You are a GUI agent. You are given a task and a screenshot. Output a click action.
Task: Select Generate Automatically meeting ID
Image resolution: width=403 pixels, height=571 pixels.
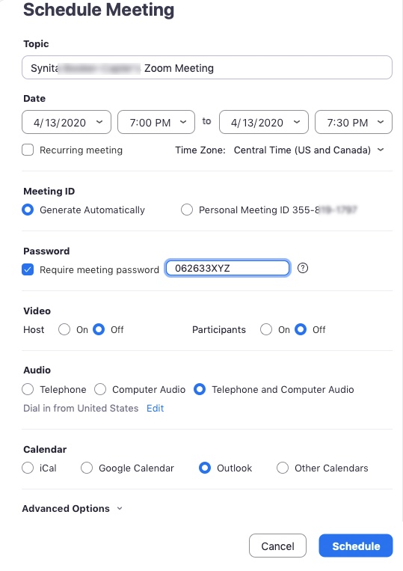coord(28,210)
